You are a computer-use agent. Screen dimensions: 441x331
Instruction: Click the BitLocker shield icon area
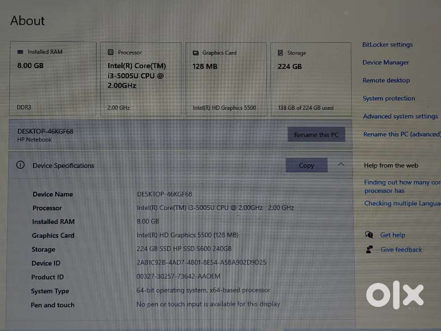coord(387,45)
